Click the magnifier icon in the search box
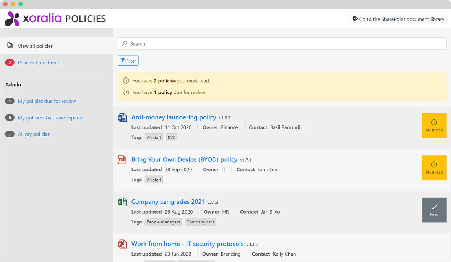This screenshot has height=262, width=451. tap(125, 43)
